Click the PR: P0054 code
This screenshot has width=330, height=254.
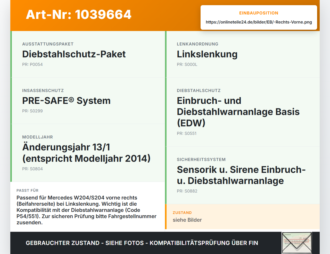(x=32, y=65)
